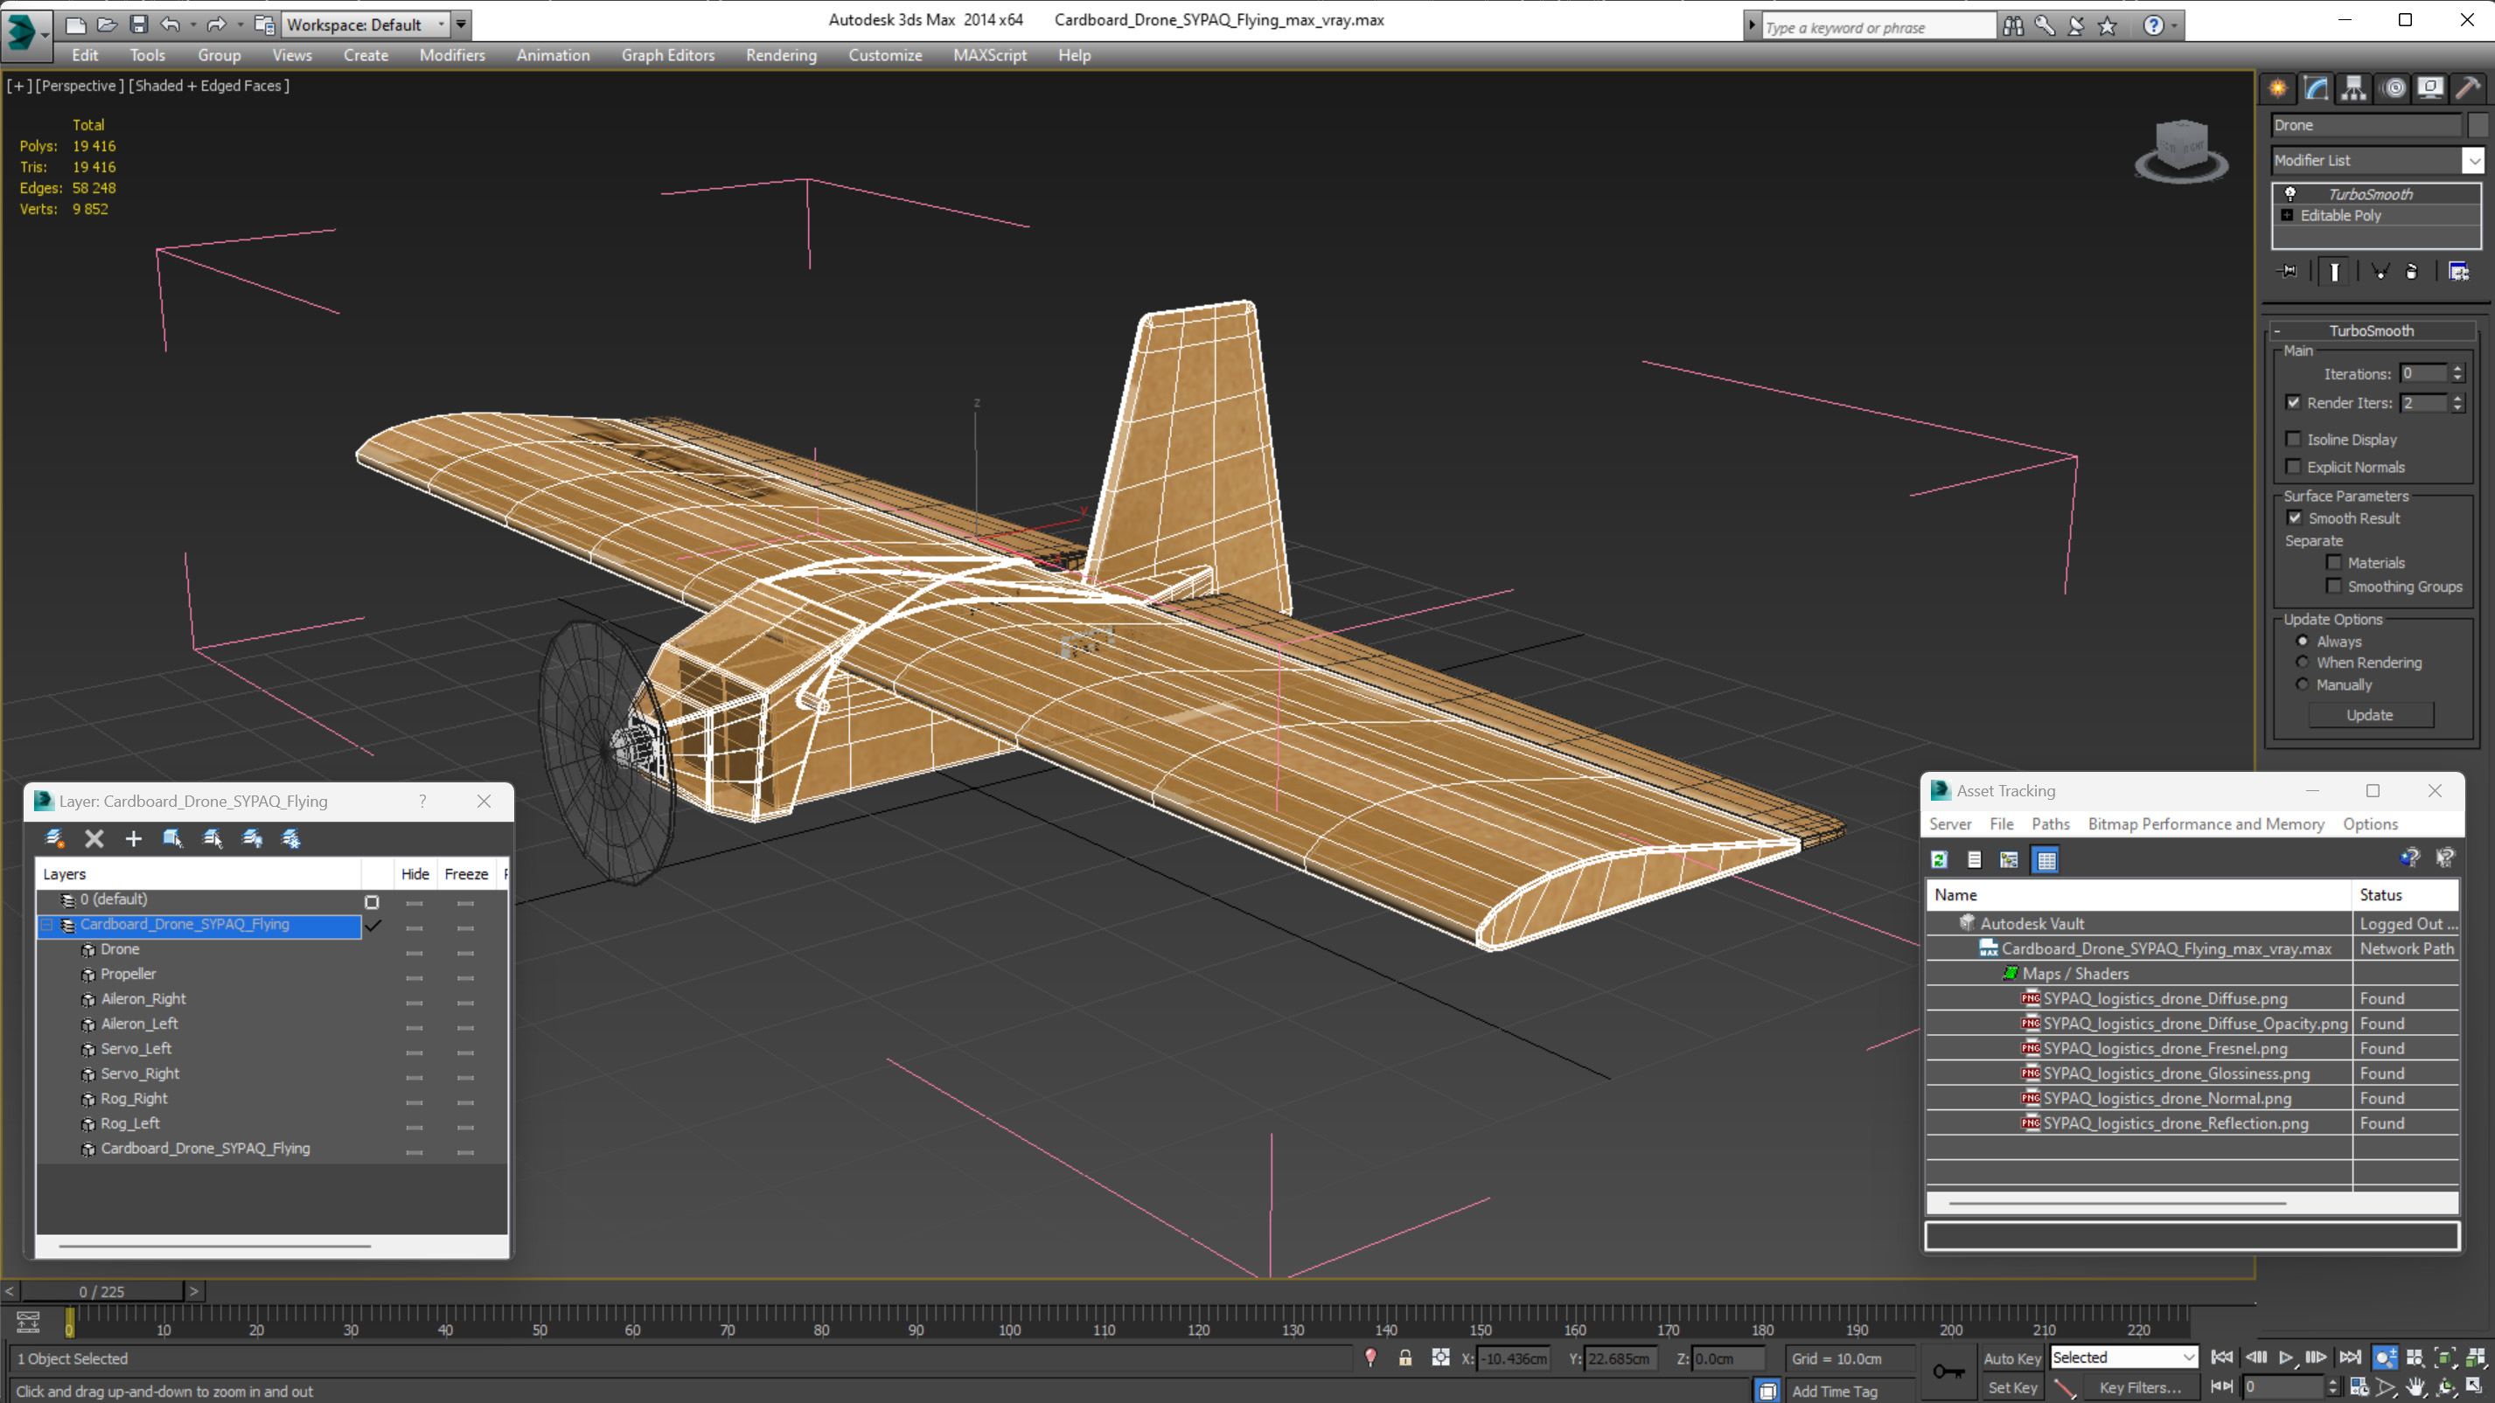
Task: Open the Utilities command panel tab
Action: (2468, 88)
